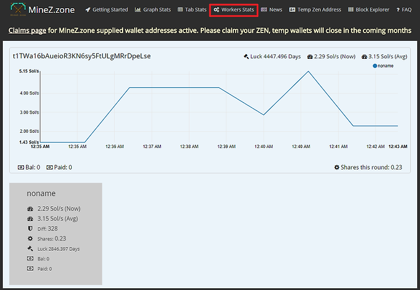Viewport: 420px width, 290px height.
Task: Click the question mark icon beside FAQ
Action: (398, 10)
